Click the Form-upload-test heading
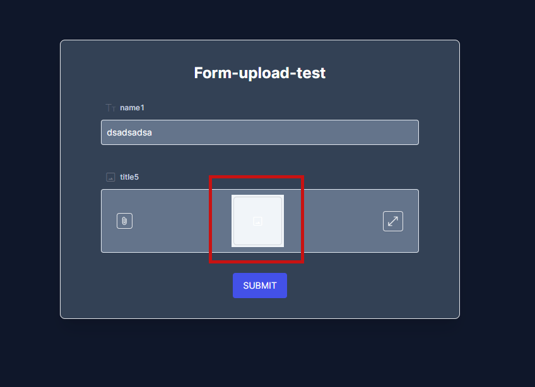The height and width of the screenshot is (387, 535). pyautogui.click(x=259, y=72)
